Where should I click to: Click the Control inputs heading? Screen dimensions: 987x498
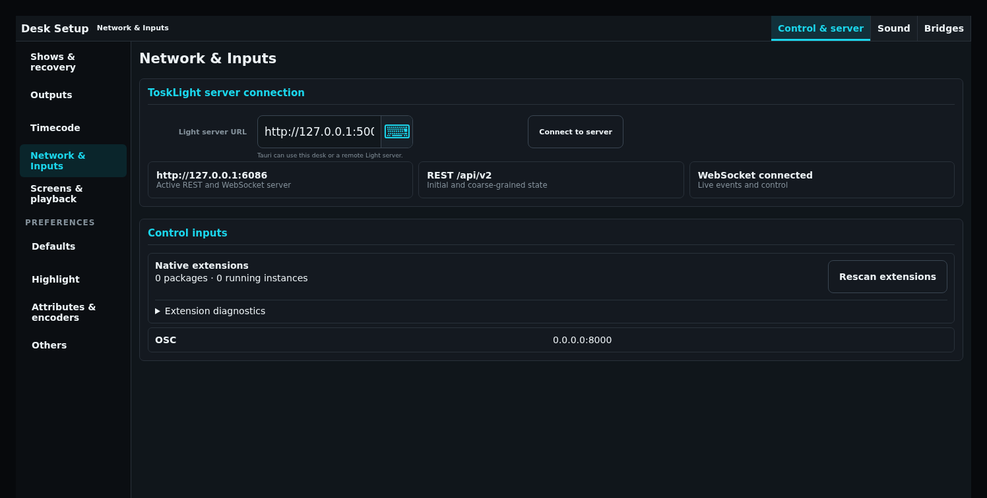187,233
